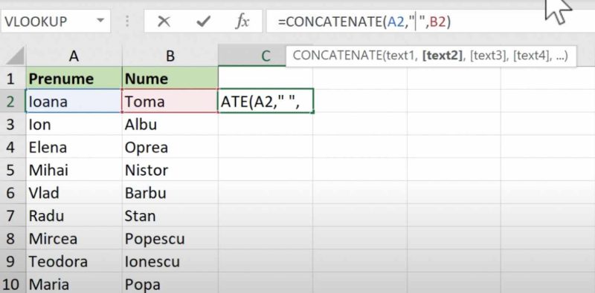
Task: Click the Name Box showing VLOOKUP
Action: 55,22
